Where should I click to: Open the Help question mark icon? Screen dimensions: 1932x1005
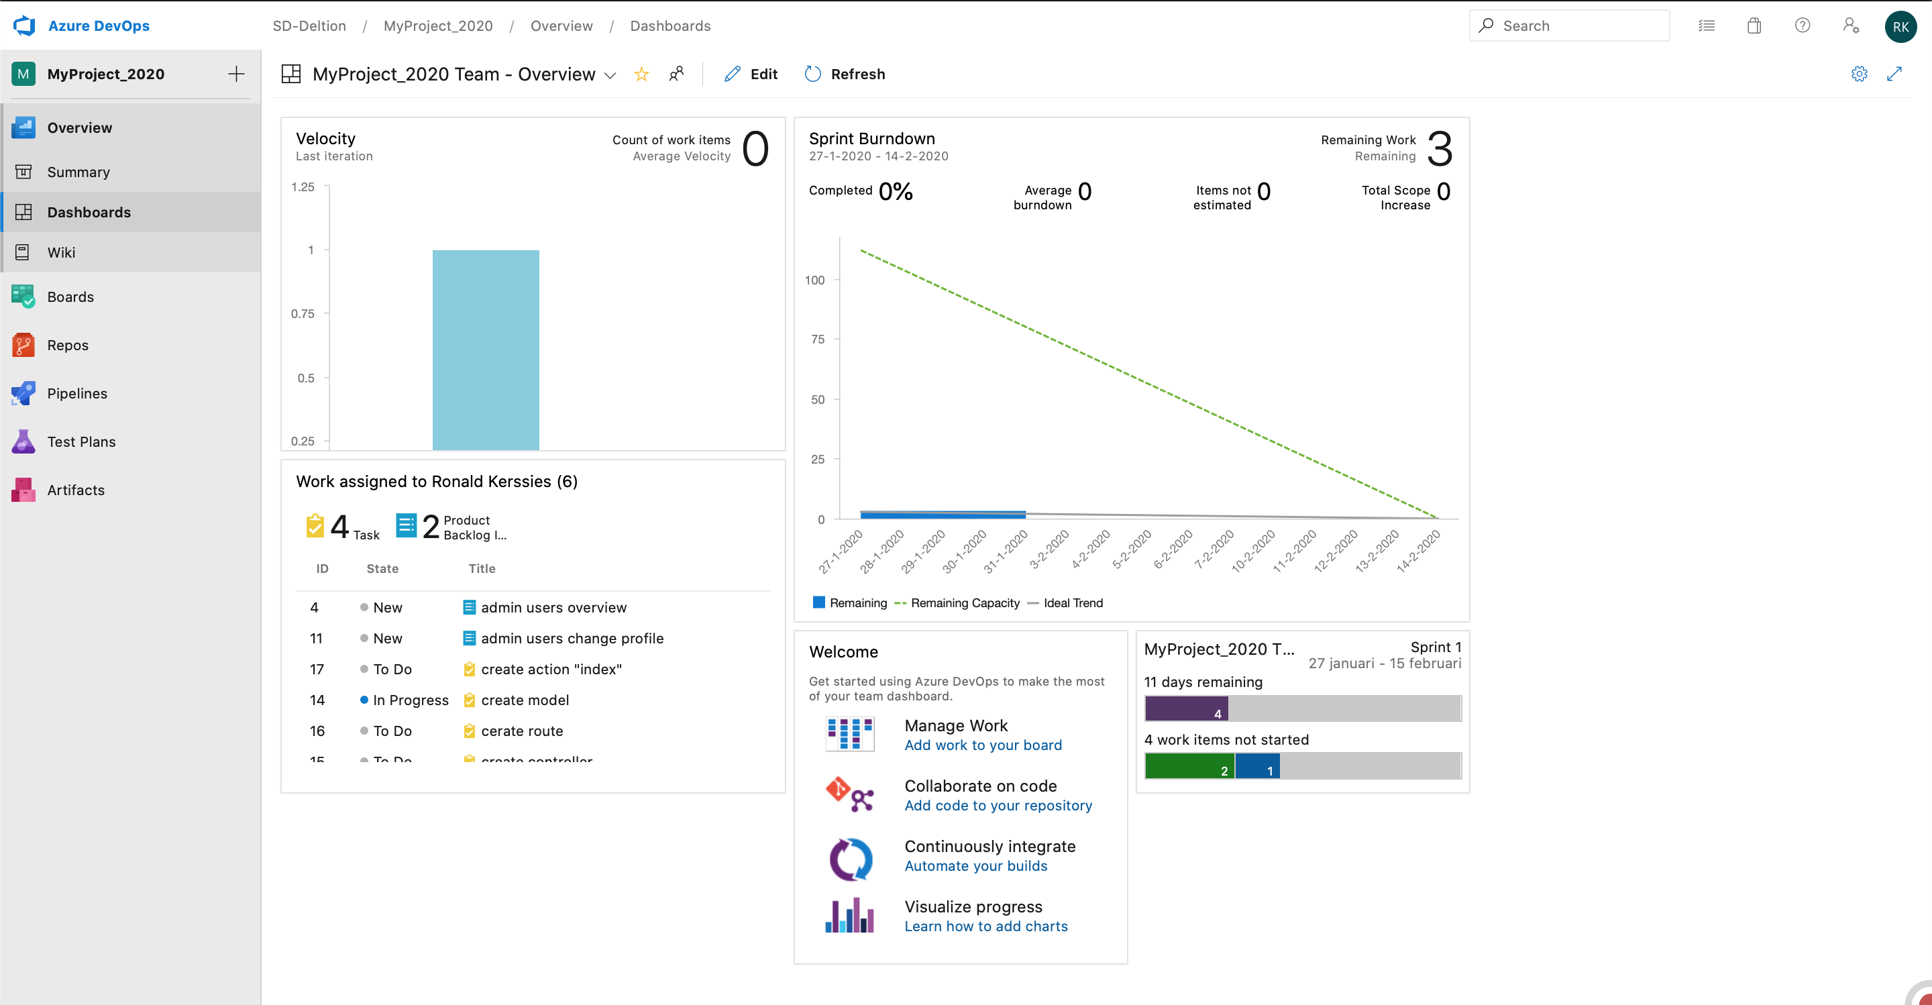click(1803, 25)
